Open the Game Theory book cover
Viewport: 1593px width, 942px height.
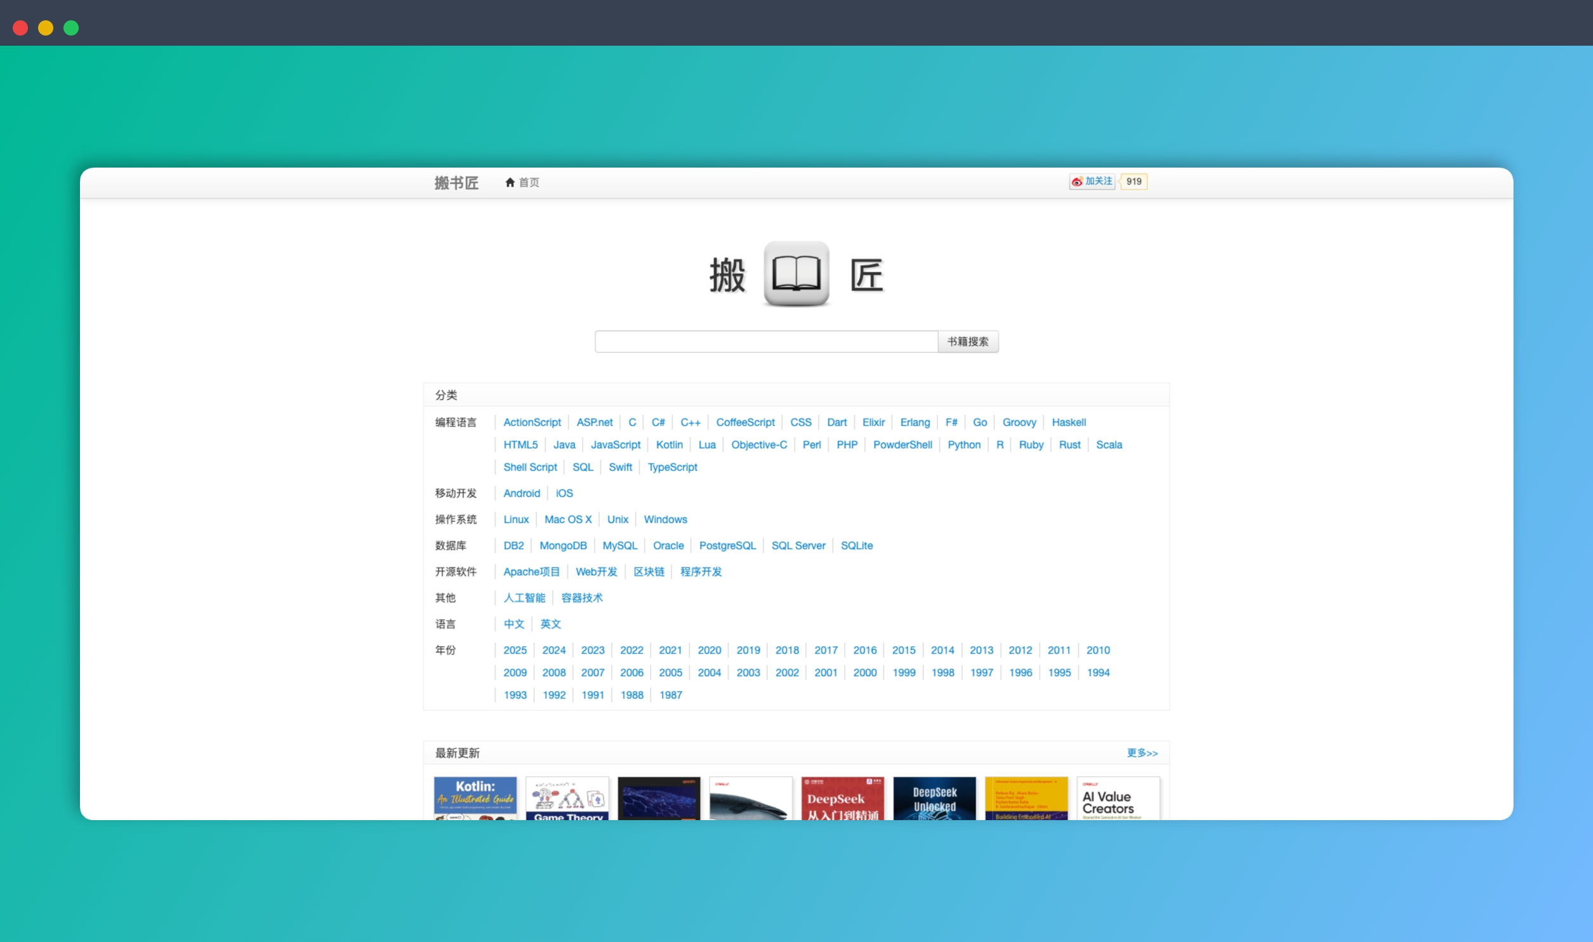coord(567,798)
